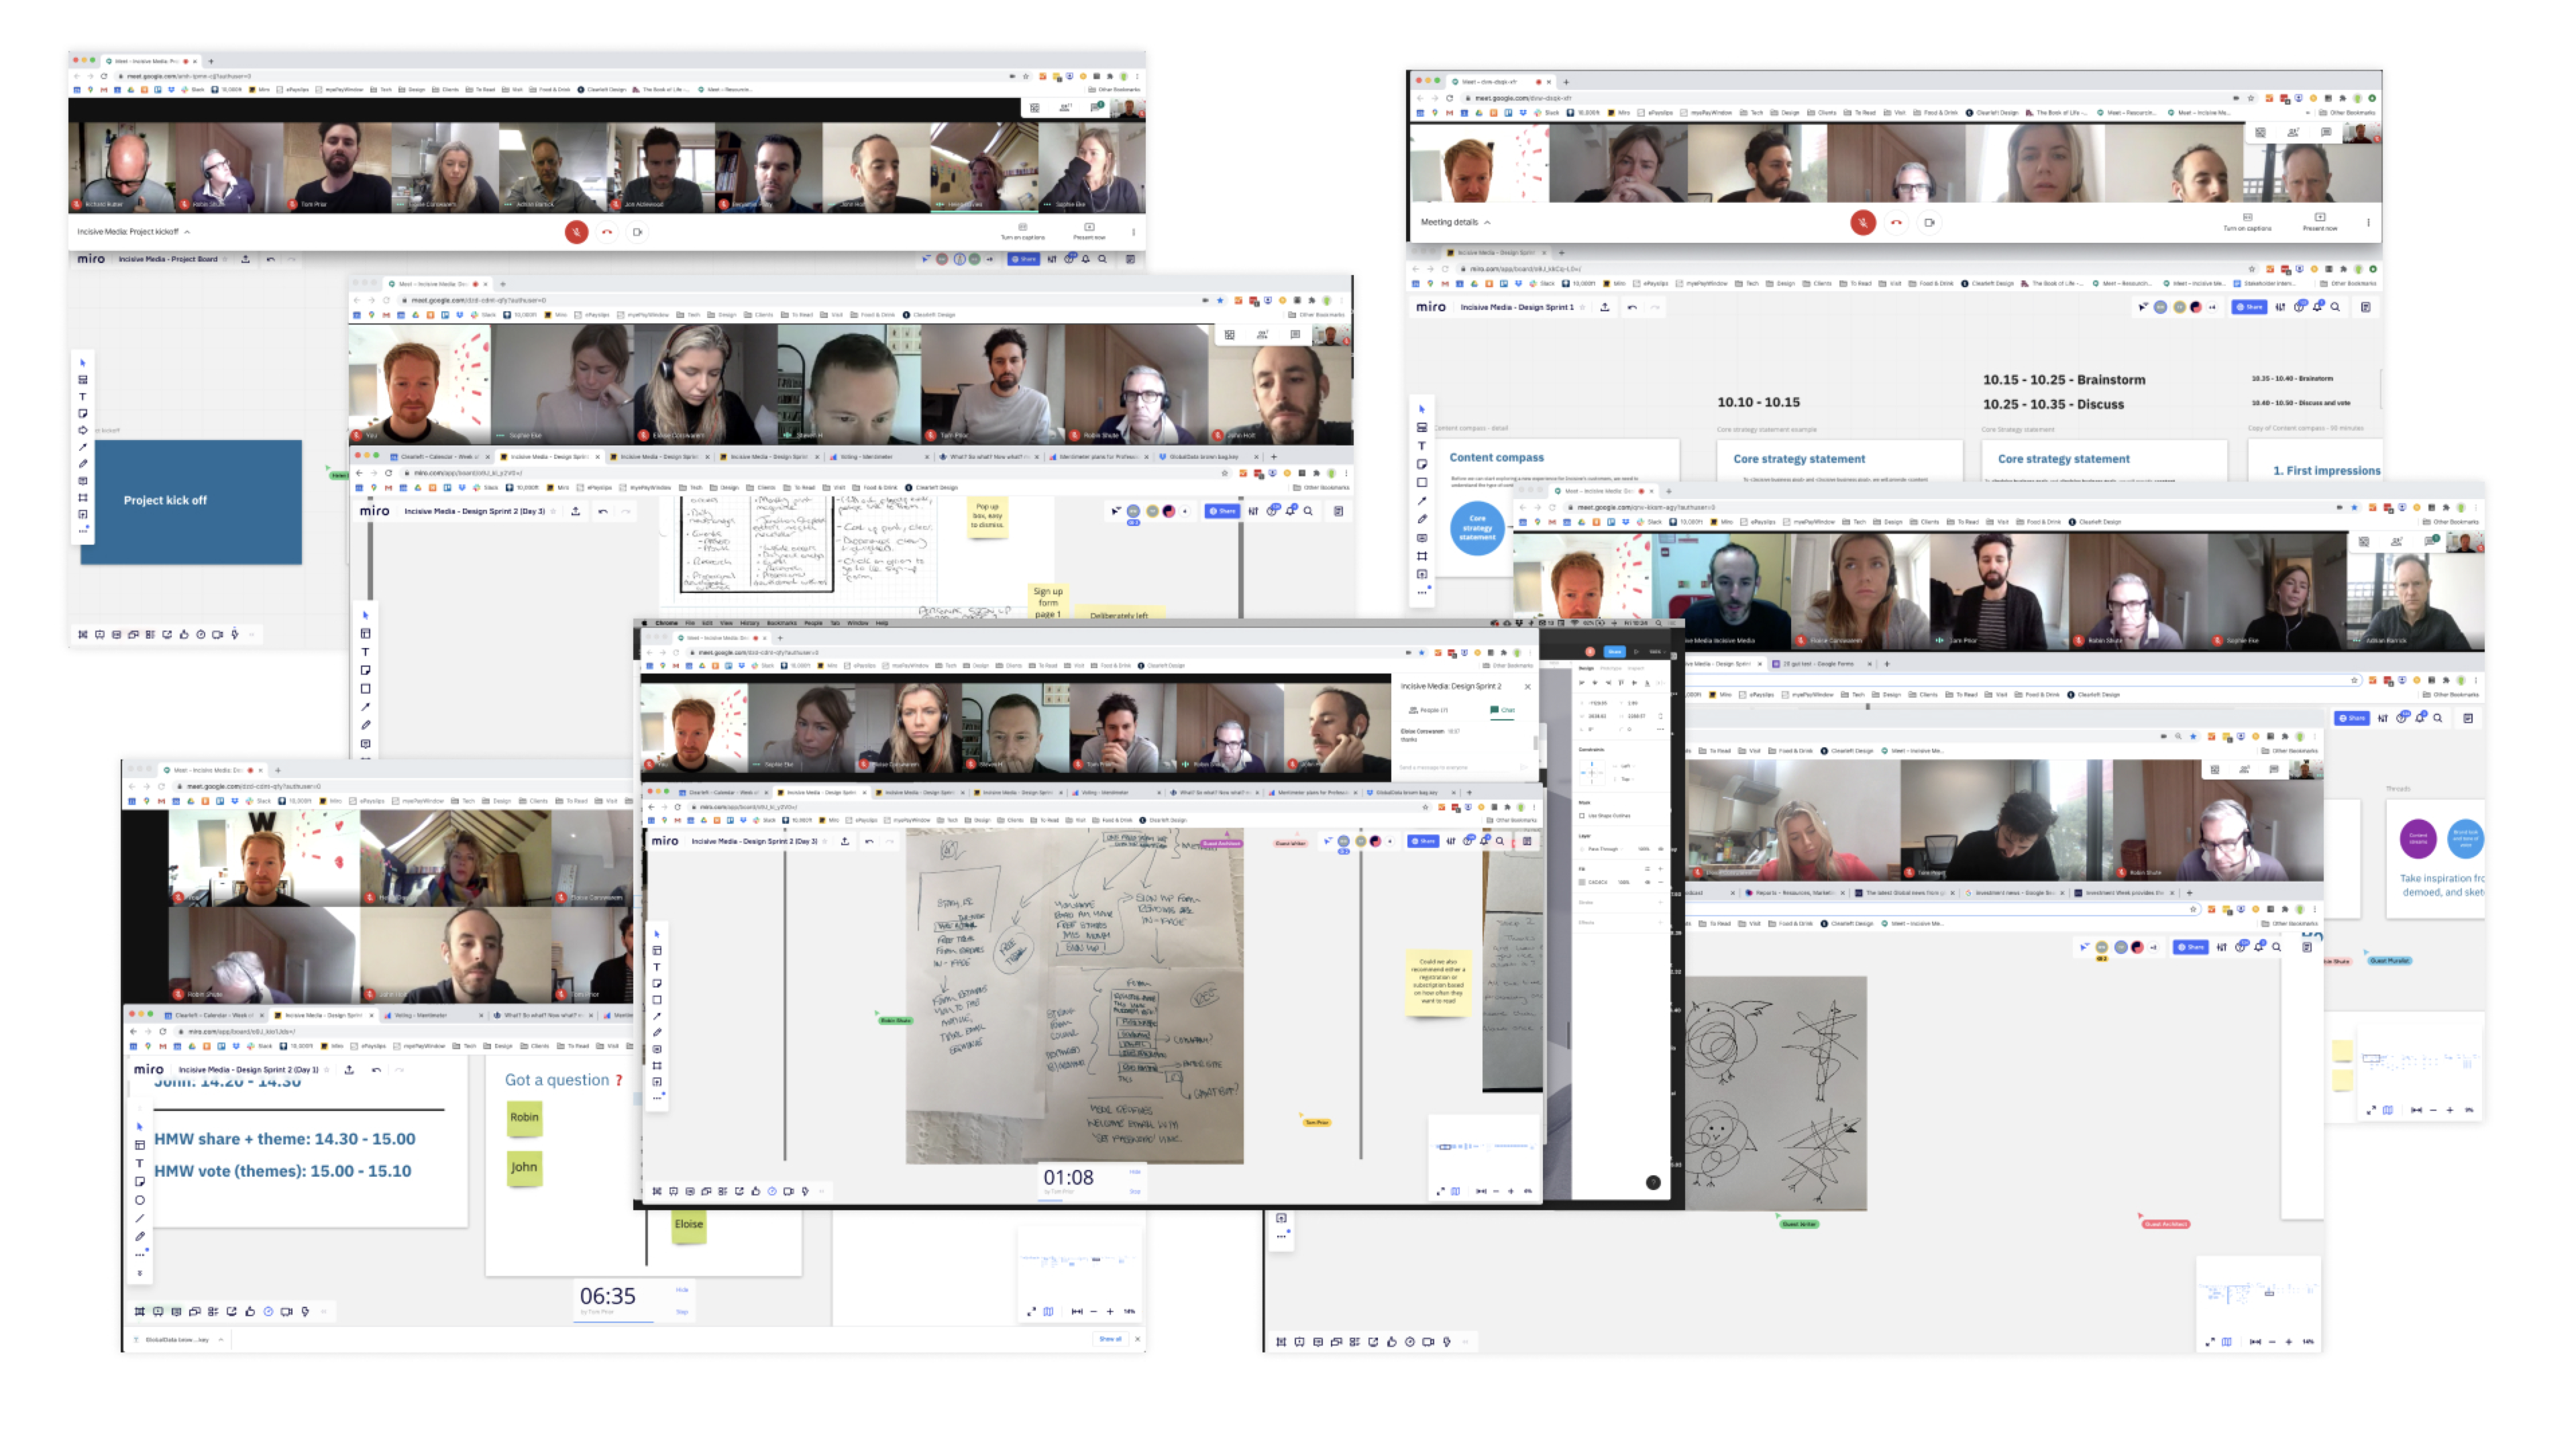
Task: Open chat in the Meeting details Meet window
Action: pos(2326,132)
